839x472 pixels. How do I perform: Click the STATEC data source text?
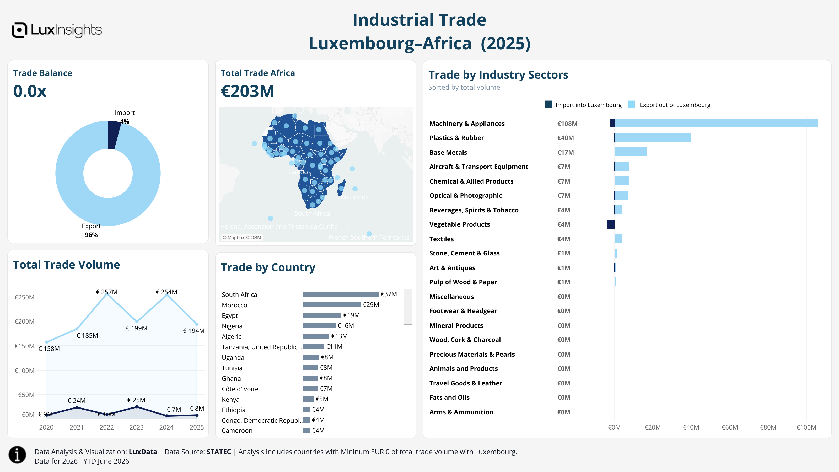pyautogui.click(x=219, y=452)
